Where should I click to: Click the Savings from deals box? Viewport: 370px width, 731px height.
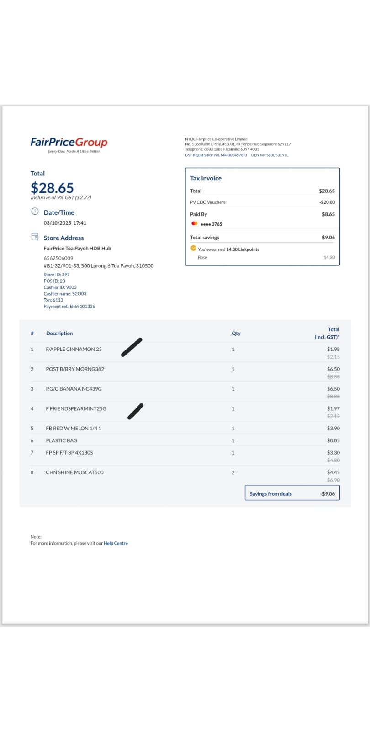click(292, 493)
